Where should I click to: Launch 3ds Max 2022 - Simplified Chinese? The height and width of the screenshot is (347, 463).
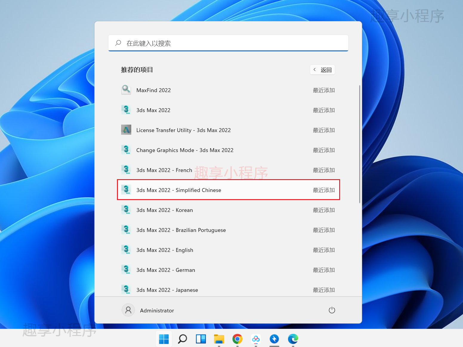point(228,190)
